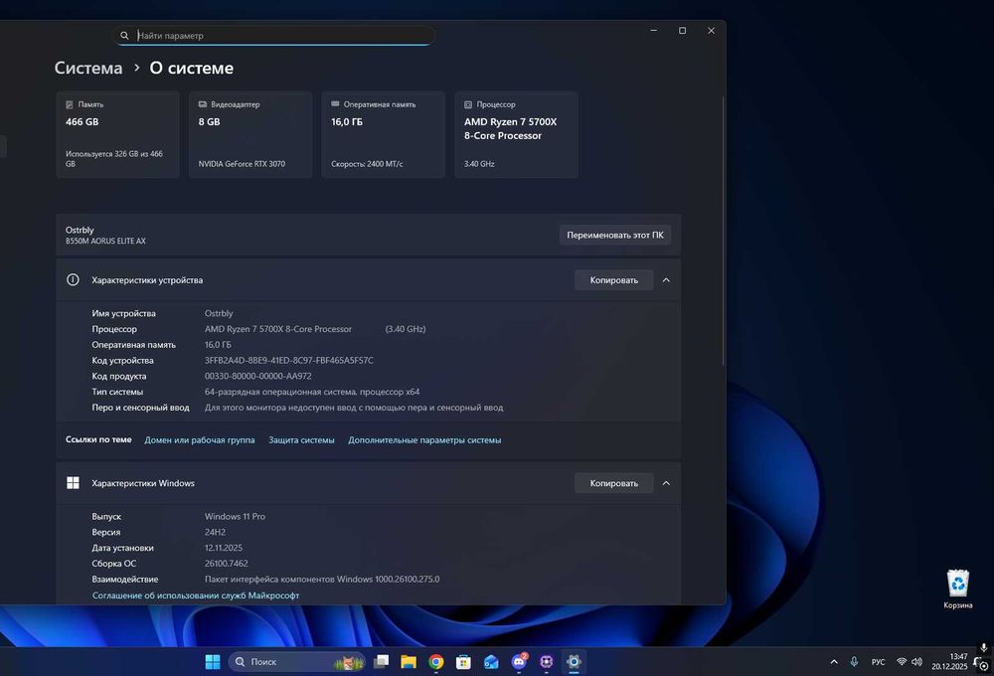Open the Windows Start menu
Image resolution: width=994 pixels, height=676 pixels.
pos(213,662)
